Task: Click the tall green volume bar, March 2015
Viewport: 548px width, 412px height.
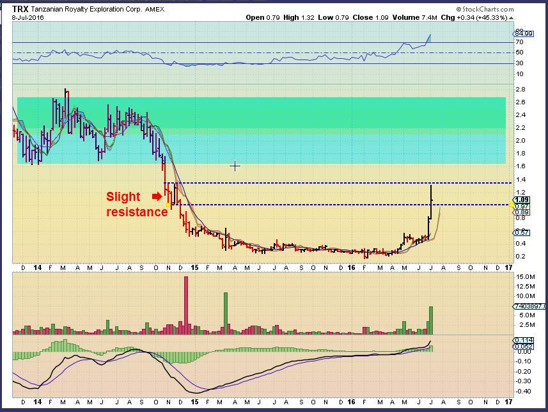Action: pyautogui.click(x=226, y=313)
